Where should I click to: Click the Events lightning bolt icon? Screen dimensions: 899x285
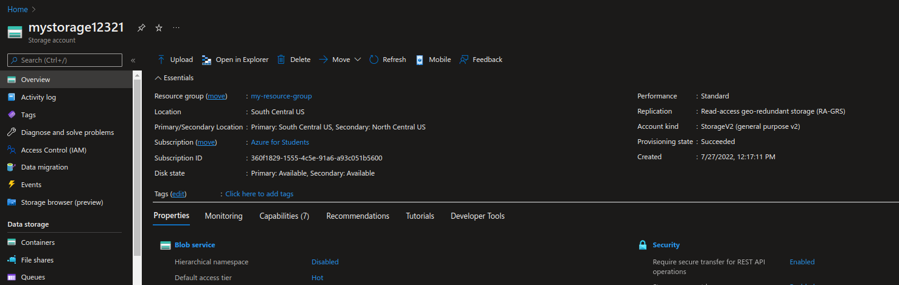click(x=12, y=185)
